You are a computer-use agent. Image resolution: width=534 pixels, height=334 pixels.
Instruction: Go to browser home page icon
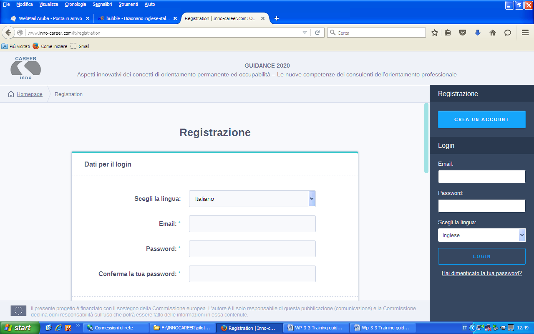point(493,33)
